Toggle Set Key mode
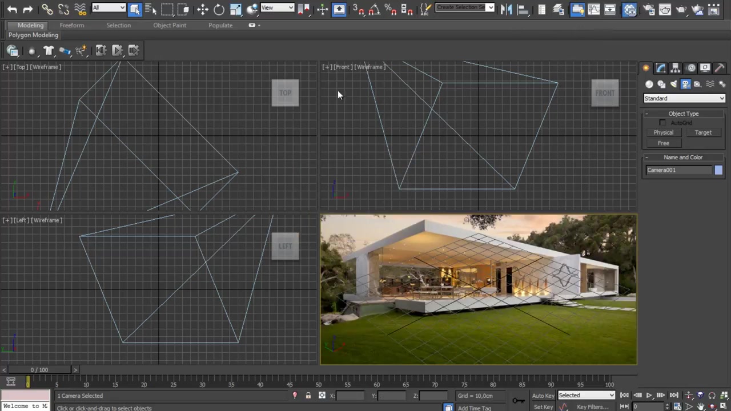Image resolution: width=731 pixels, height=411 pixels. pyautogui.click(x=543, y=406)
